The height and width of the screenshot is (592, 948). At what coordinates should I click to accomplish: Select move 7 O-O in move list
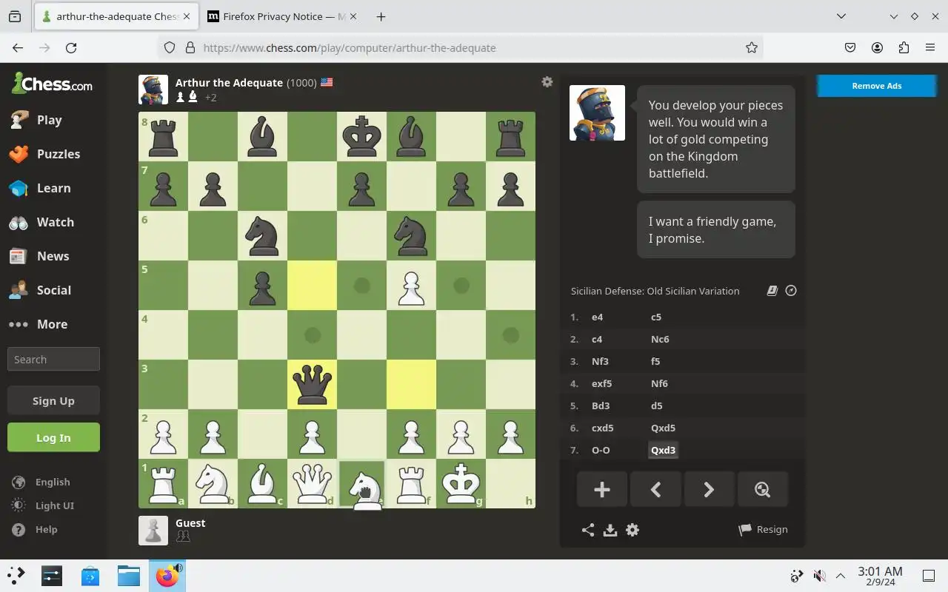(601, 450)
